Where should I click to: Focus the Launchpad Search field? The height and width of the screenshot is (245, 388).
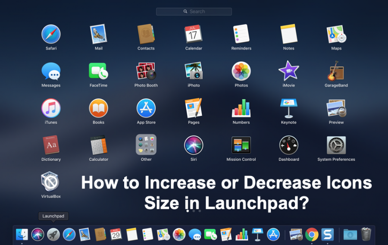(194, 11)
